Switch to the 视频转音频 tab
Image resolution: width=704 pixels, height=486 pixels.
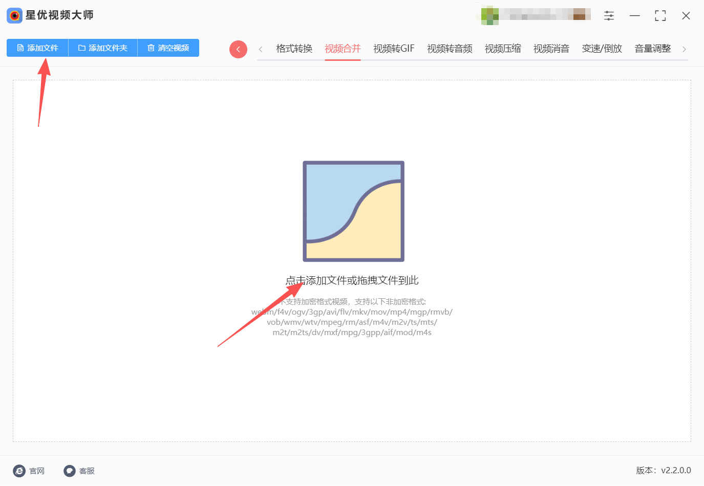point(450,49)
